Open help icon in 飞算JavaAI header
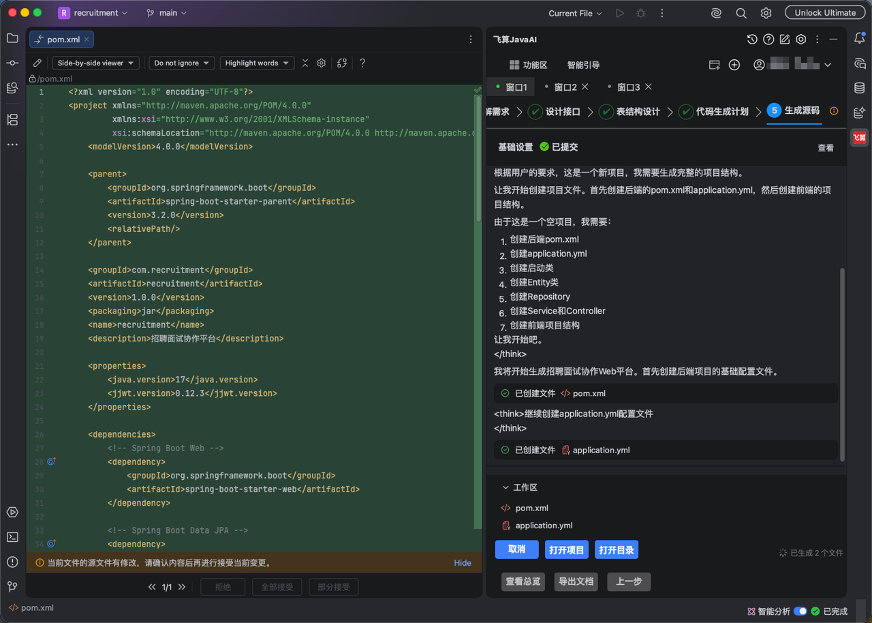Screen dimensions: 872x623 coord(768,40)
